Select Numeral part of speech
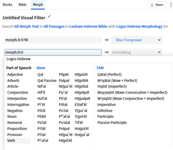Screen dimensions: 173x150 click(14, 122)
